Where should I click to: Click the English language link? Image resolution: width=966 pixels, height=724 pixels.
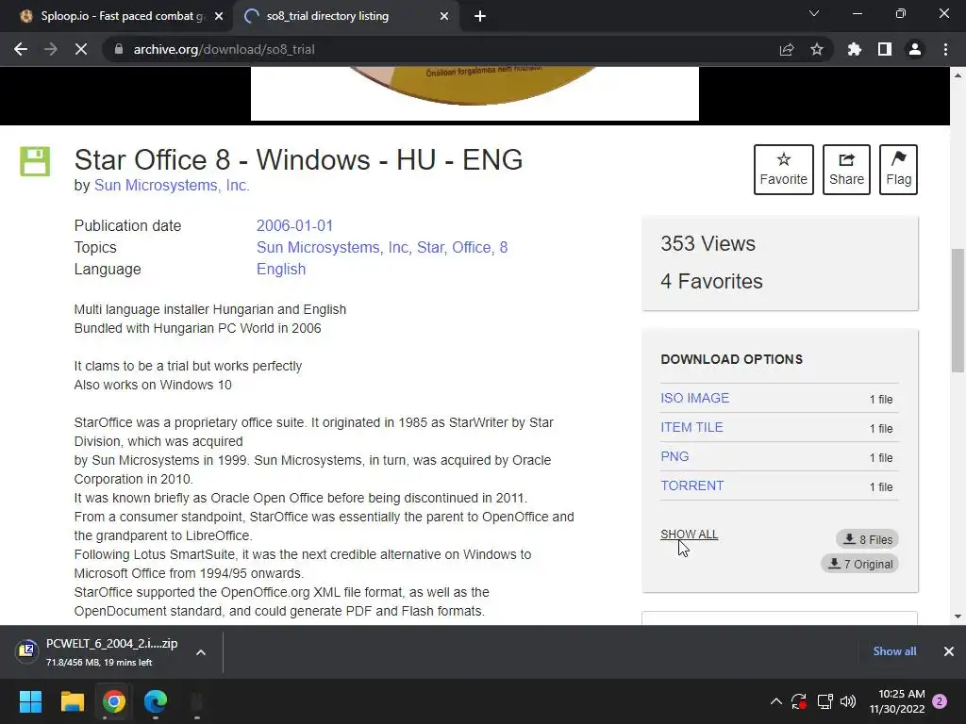(281, 269)
